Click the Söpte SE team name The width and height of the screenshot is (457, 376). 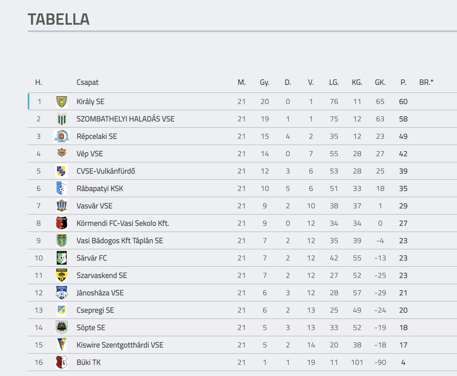pyautogui.click(x=91, y=328)
